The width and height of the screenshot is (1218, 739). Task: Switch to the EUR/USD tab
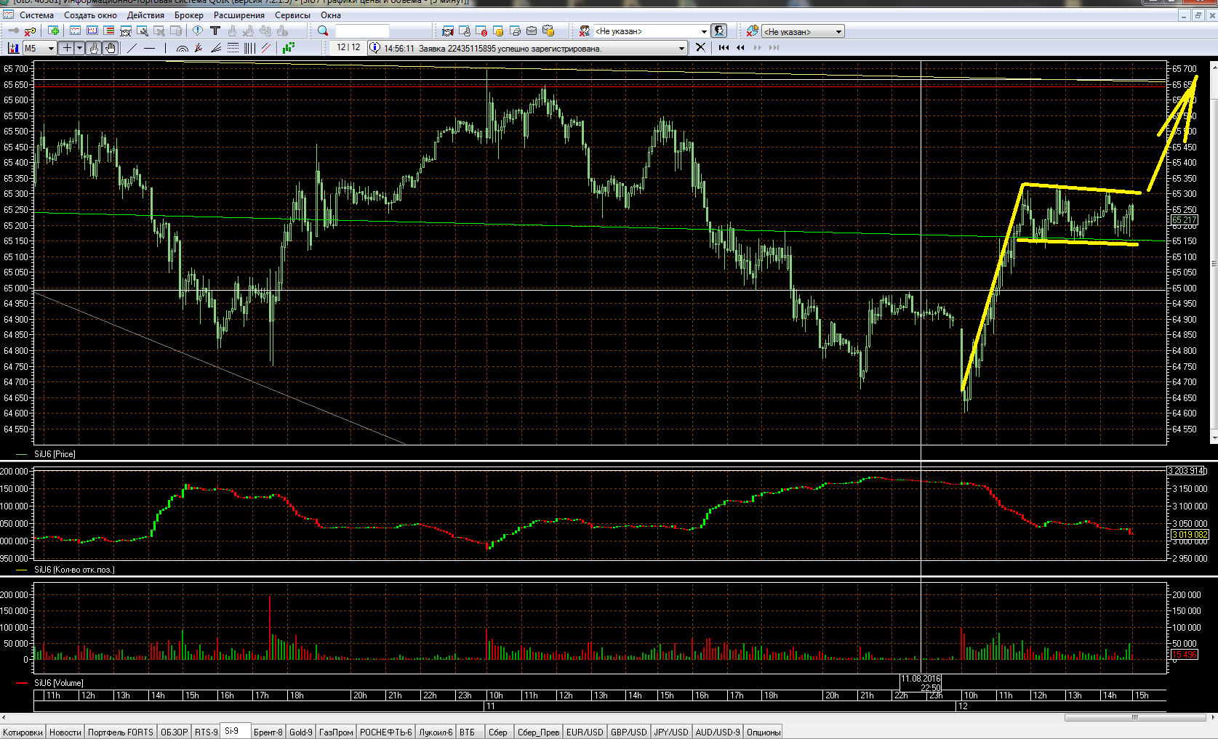(585, 732)
